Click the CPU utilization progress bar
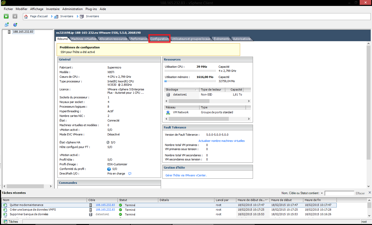This screenshot has height=225, width=372. pyautogui.click(x=190, y=71)
